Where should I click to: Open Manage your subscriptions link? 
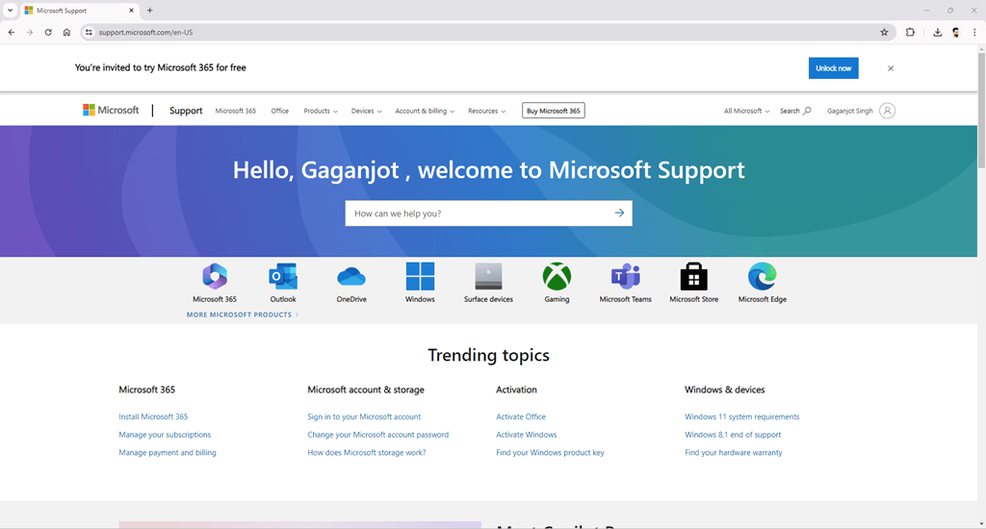point(165,434)
